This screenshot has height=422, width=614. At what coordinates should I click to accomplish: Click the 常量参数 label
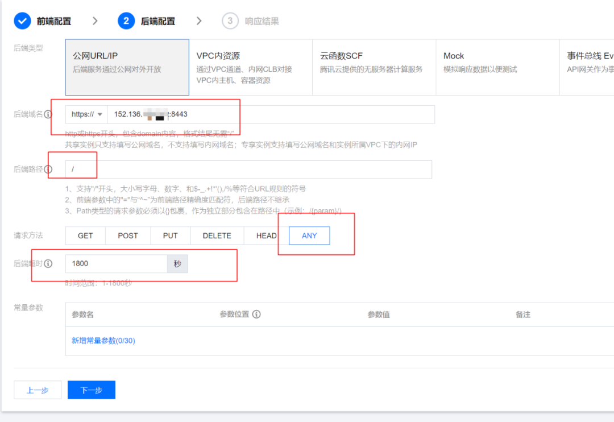click(x=28, y=308)
